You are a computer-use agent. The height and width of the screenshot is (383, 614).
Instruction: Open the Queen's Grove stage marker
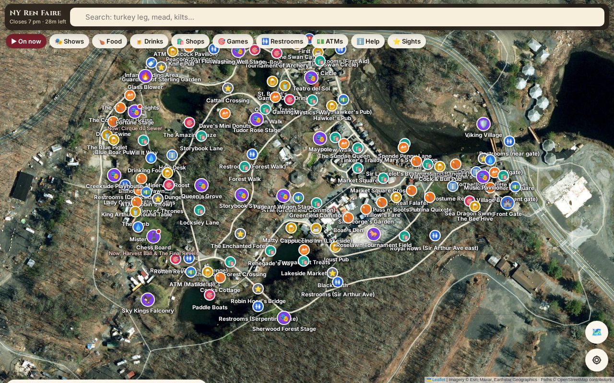click(x=201, y=185)
